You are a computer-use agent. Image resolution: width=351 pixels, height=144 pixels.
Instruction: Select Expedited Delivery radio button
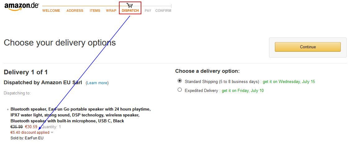click(180, 90)
